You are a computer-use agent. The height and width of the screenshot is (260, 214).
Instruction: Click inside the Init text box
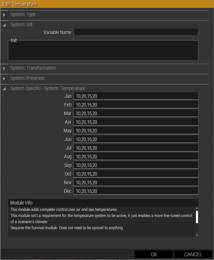click(103, 51)
